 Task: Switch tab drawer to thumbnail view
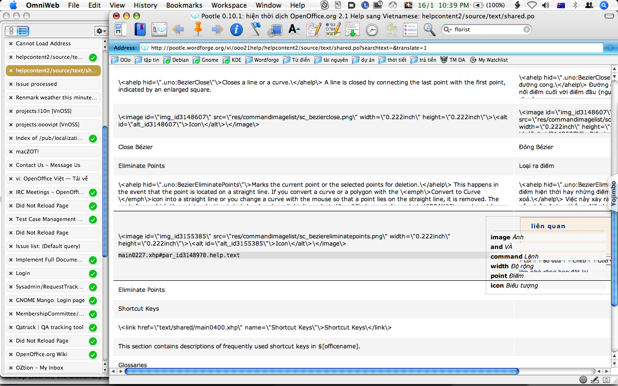pos(12,31)
